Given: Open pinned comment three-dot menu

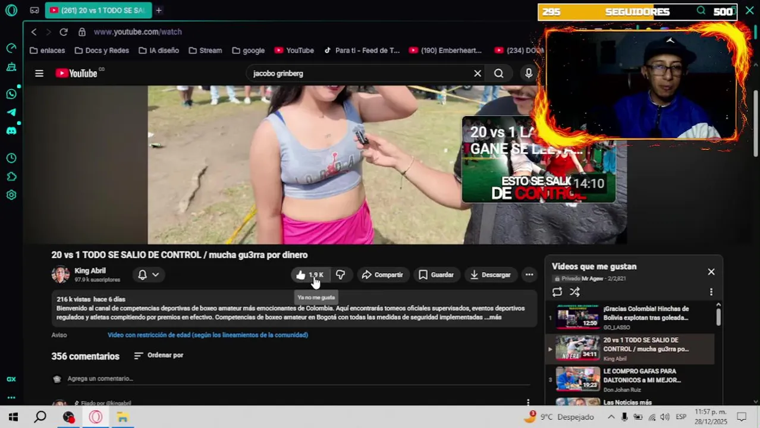Looking at the screenshot, I should pyautogui.click(x=528, y=402).
